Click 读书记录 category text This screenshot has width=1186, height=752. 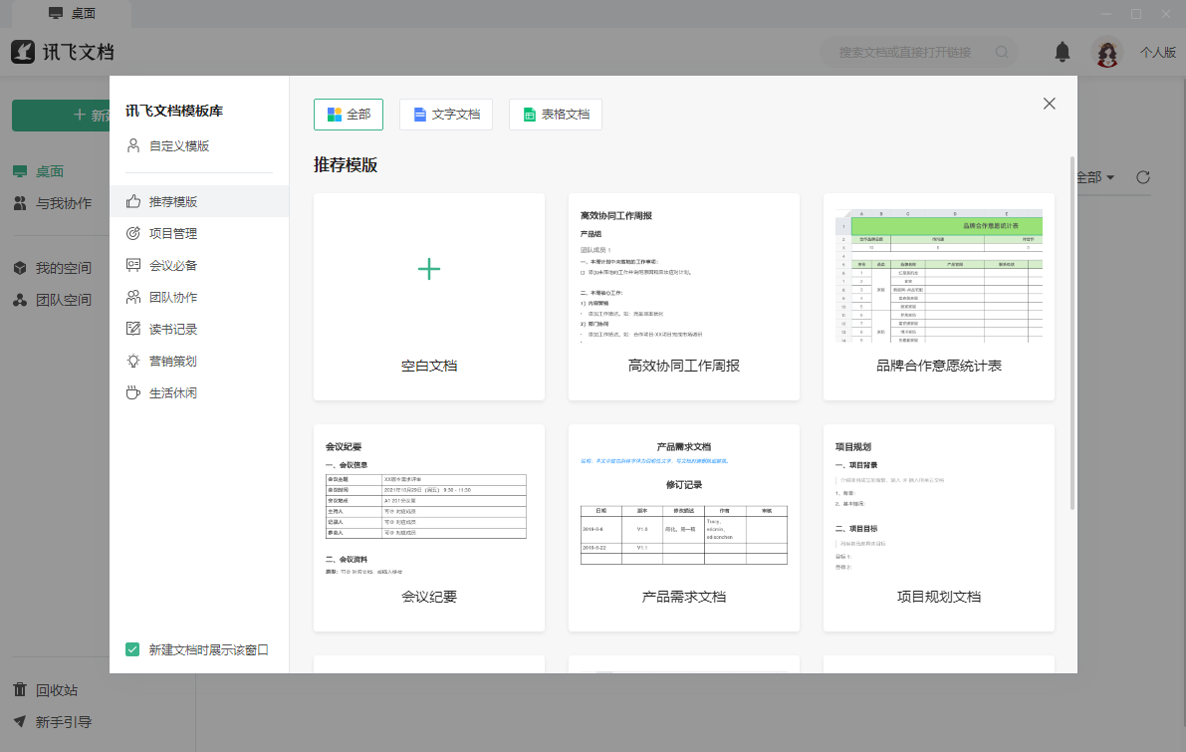(173, 329)
